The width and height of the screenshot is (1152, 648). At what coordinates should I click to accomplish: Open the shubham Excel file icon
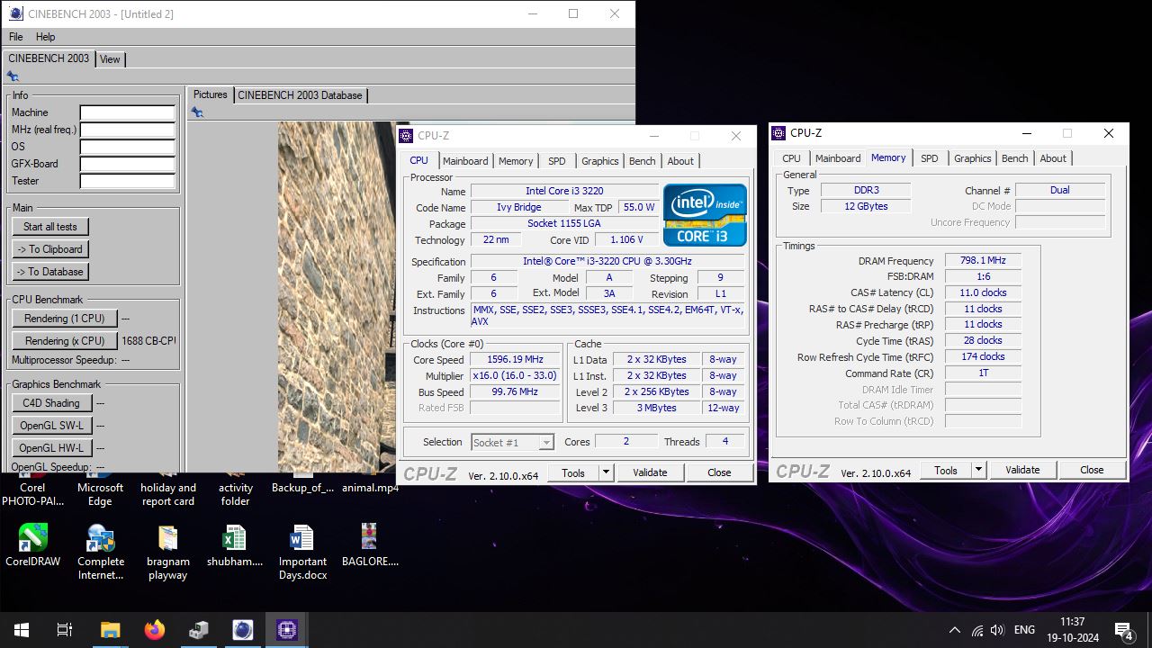(235, 546)
